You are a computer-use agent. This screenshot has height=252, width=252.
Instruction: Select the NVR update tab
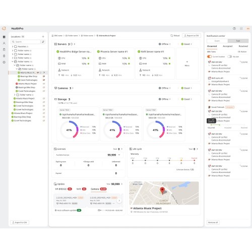[81, 189]
